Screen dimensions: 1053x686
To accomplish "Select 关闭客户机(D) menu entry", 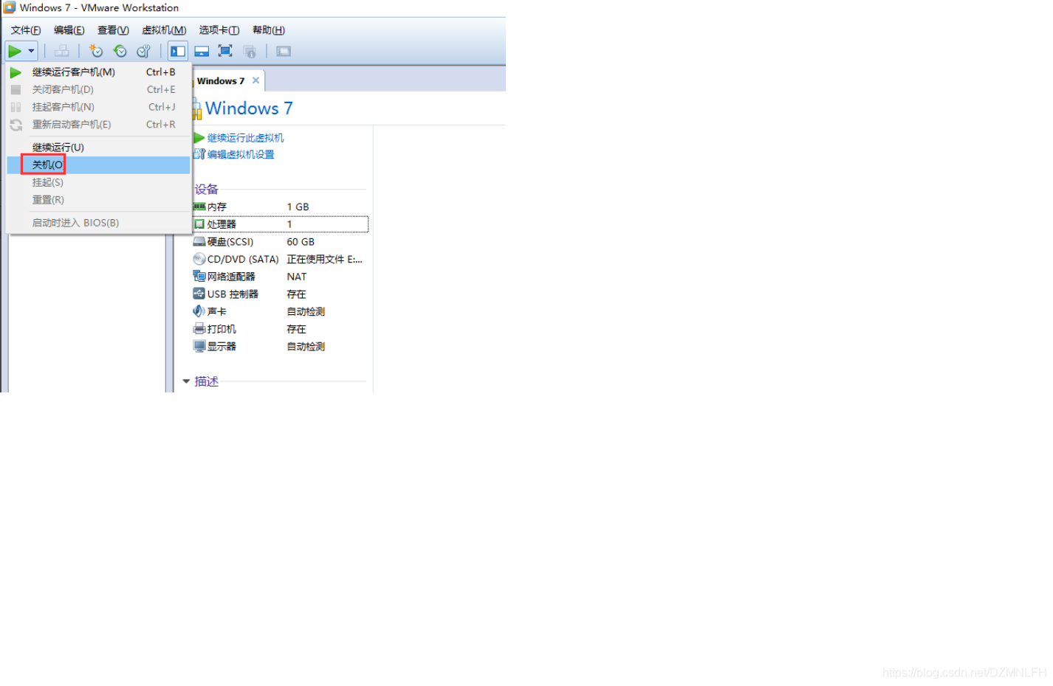I will tap(98, 89).
